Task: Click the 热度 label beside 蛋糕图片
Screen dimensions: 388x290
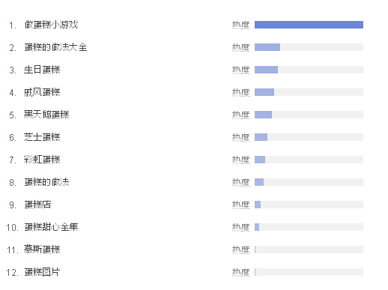Action: point(240,272)
